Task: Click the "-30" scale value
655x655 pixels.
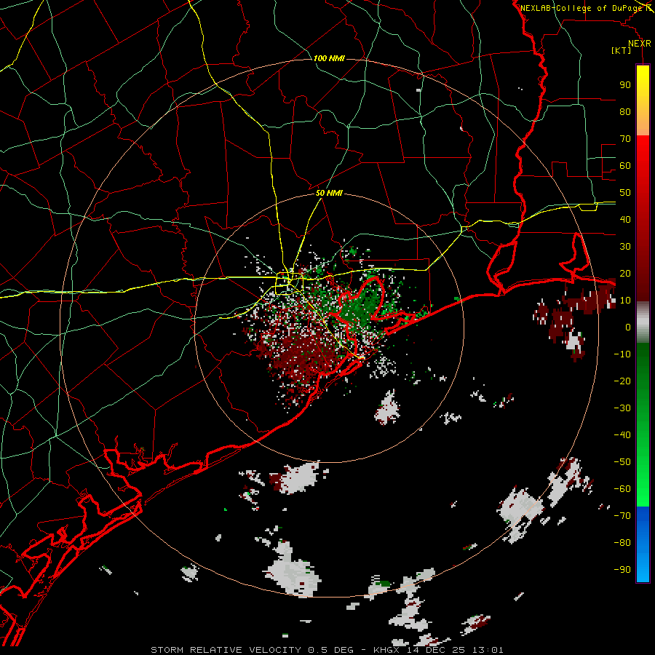Action: pyautogui.click(x=622, y=408)
